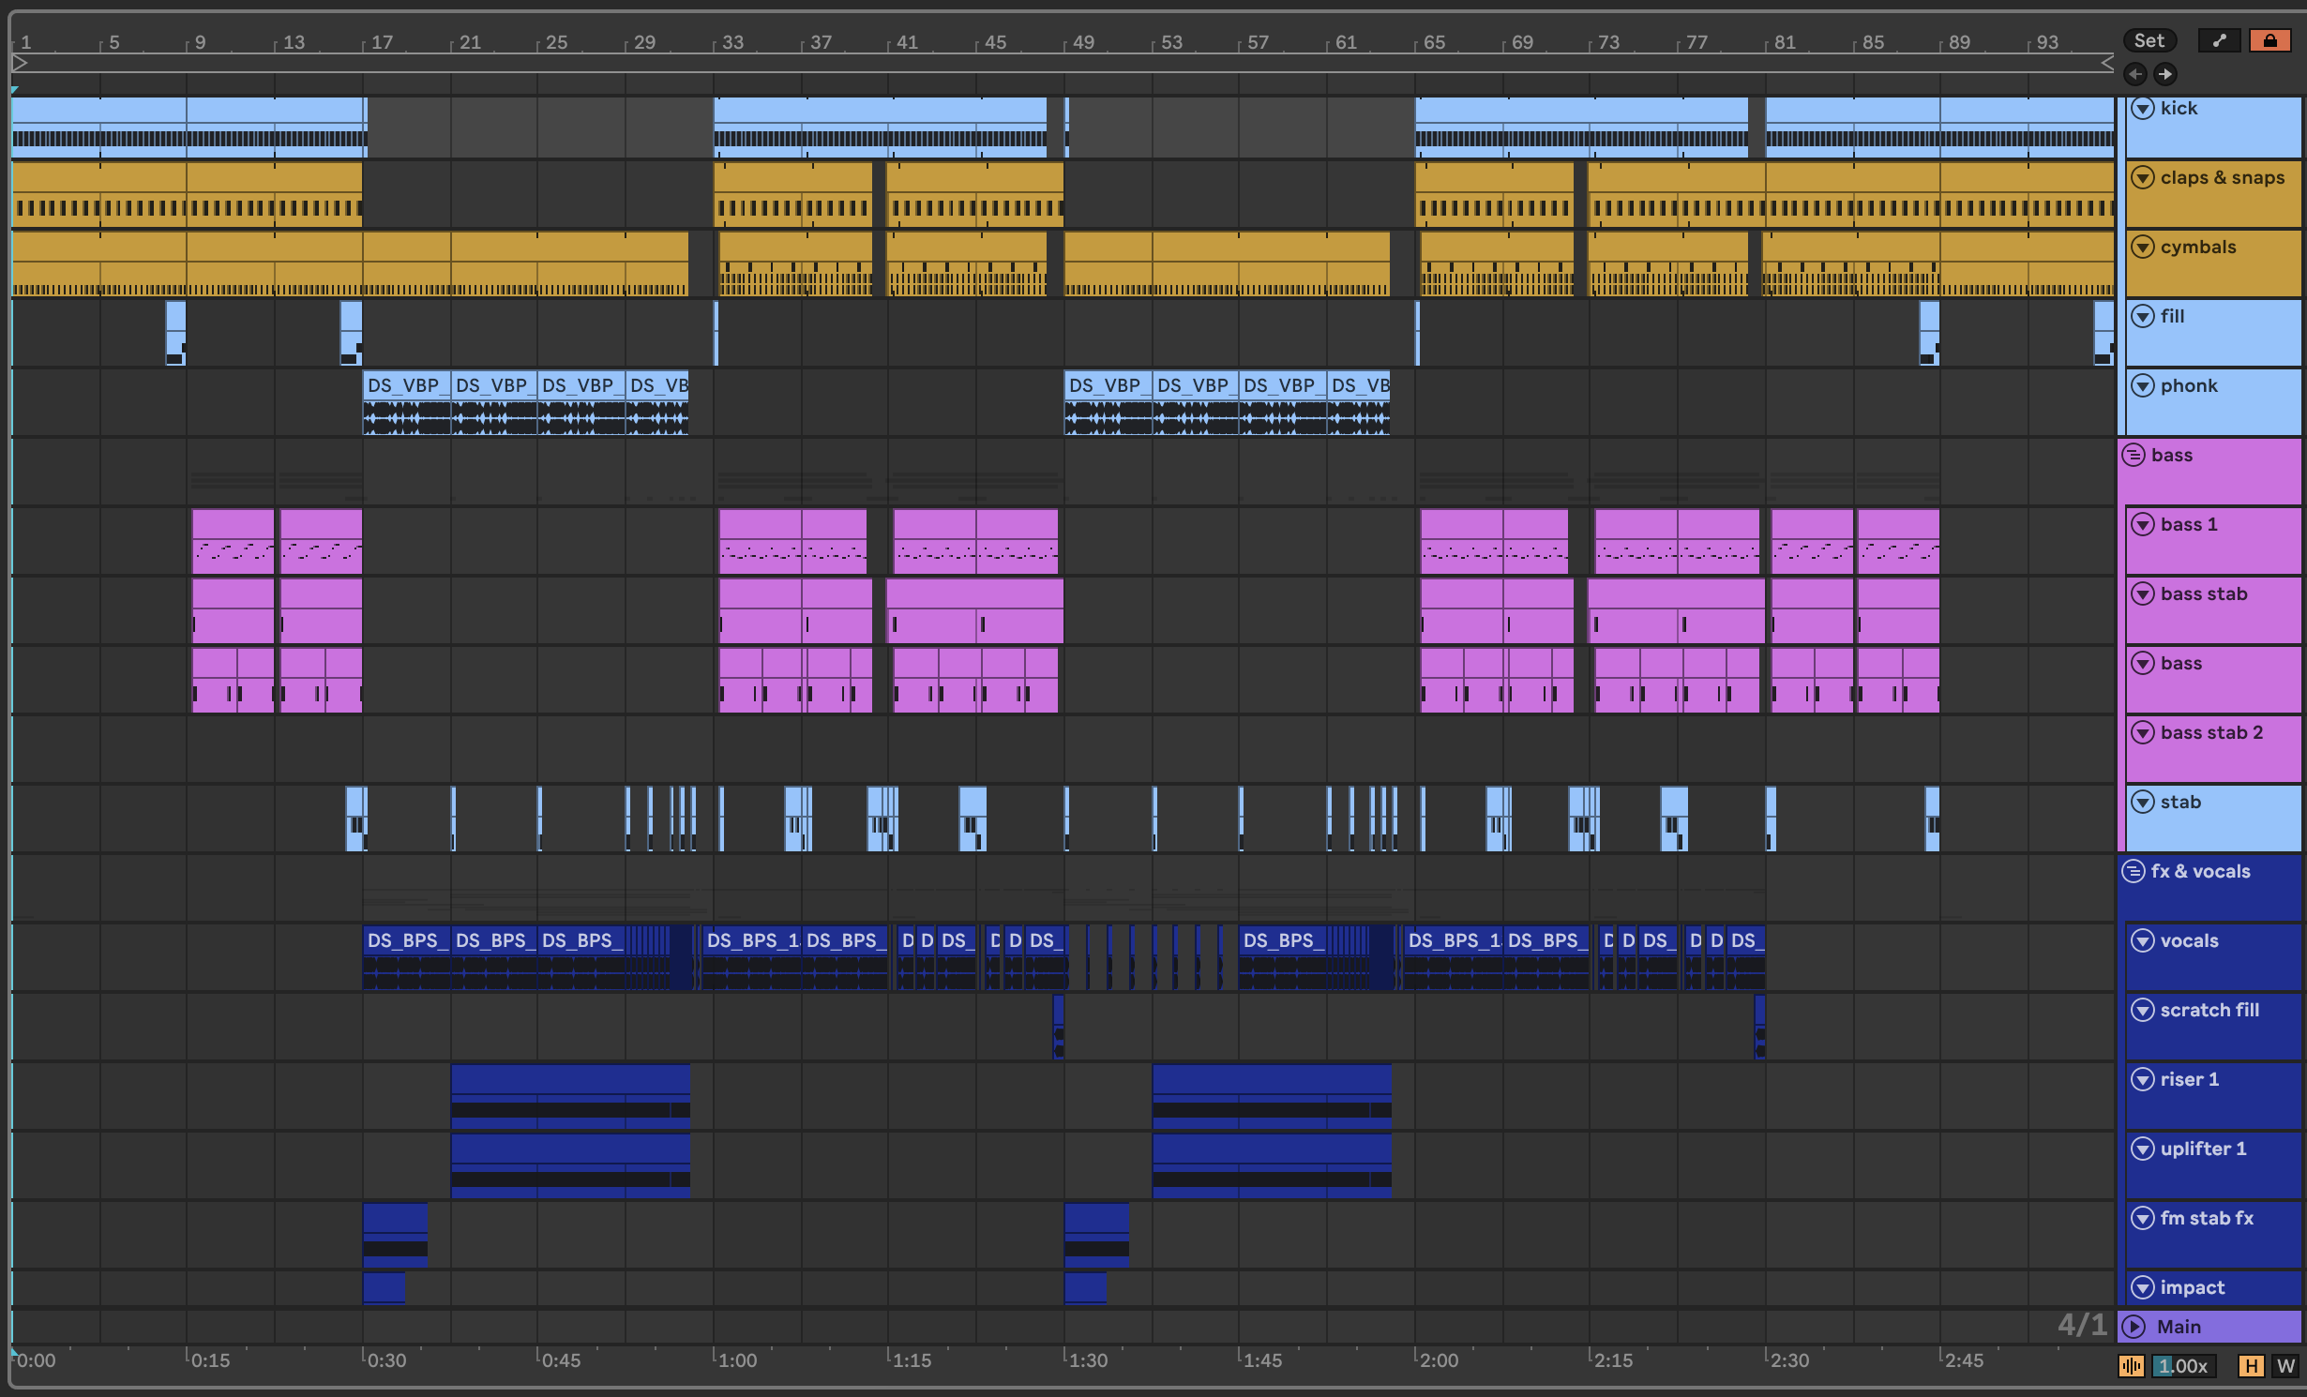Viewport: 2307px width, 1397px height.
Task: Click the loop brace end marker
Action: point(2106,63)
